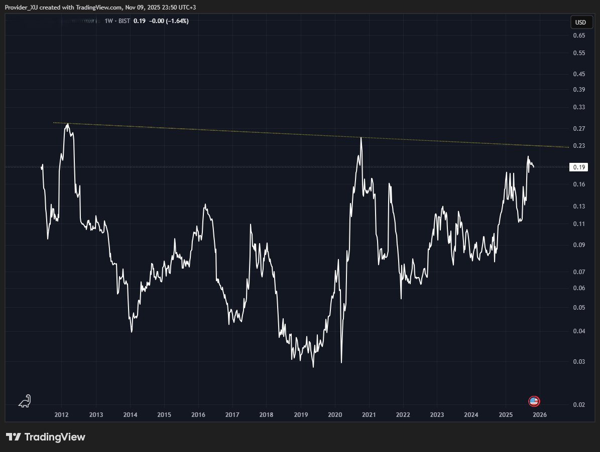The image size is (600, 452).
Task: Click the 2014 label on time axis
Action: 130,415
